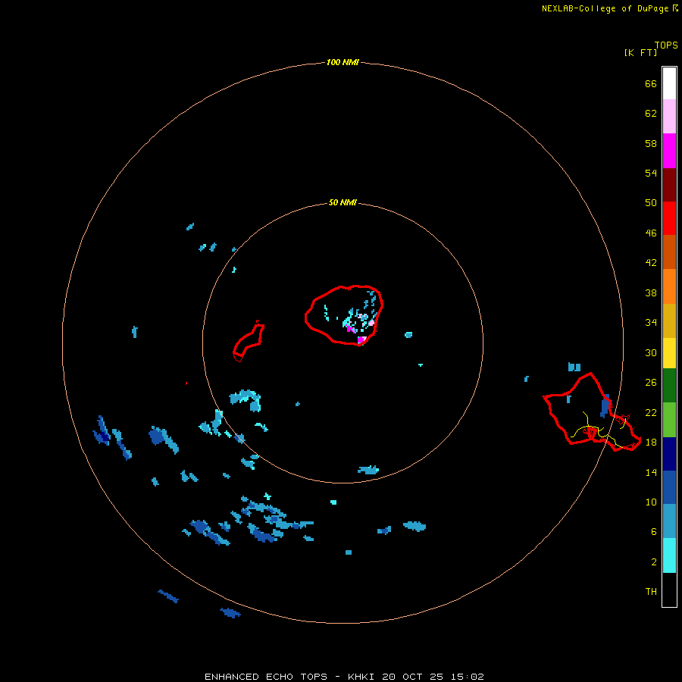This screenshot has height=682, width=682.
Task: Click the [K FT] units label
Action: (640, 52)
